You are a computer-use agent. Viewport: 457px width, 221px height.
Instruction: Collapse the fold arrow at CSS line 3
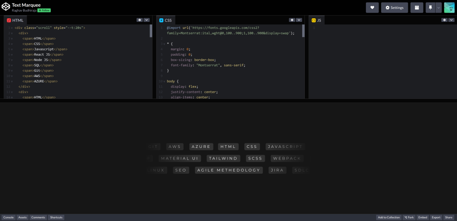pos(164,44)
